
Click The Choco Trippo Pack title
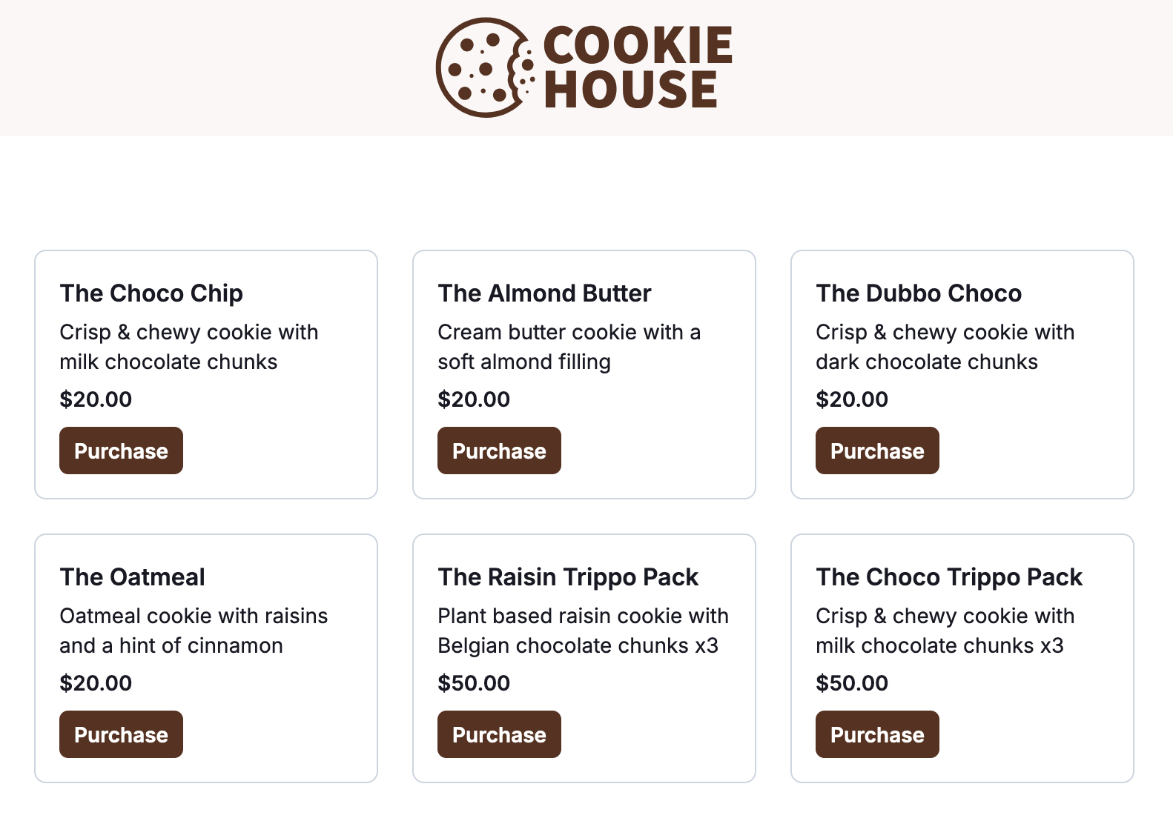coord(949,577)
